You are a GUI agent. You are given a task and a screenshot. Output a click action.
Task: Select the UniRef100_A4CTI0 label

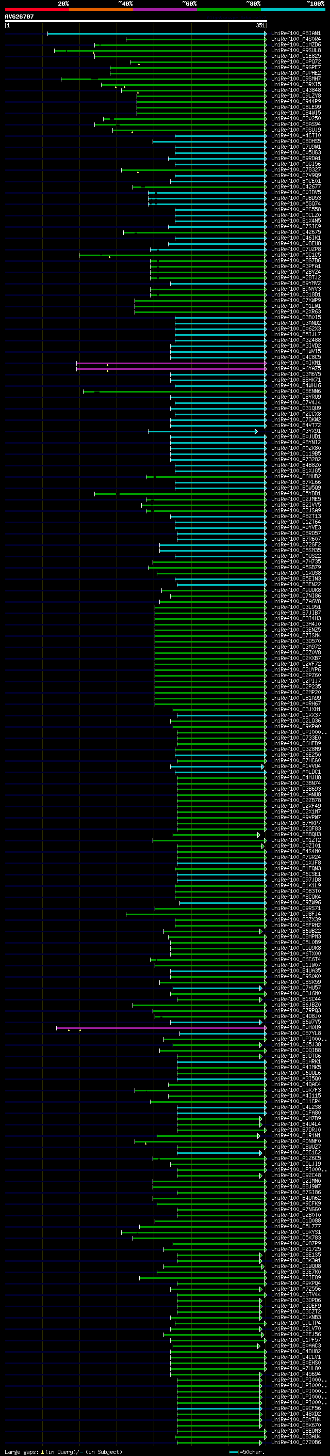pos(295,136)
